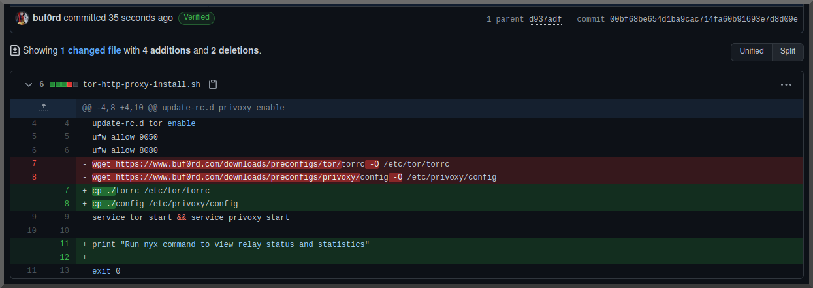Viewport: 813px width, 288px height.
Task: Copy the tor-http-proxy-install.sh file path
Action: click(x=212, y=84)
